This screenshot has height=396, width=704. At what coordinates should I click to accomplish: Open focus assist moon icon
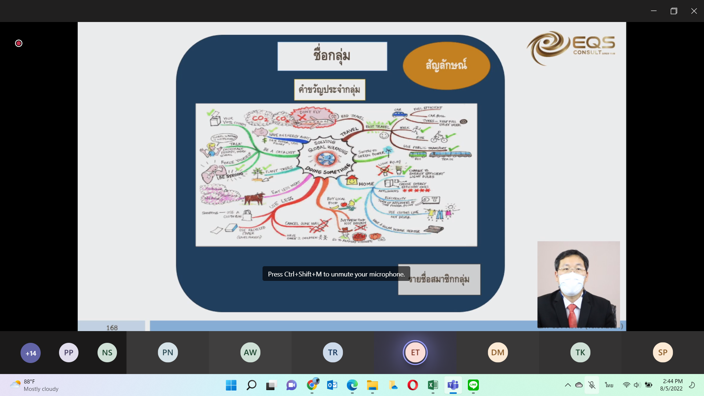point(692,385)
